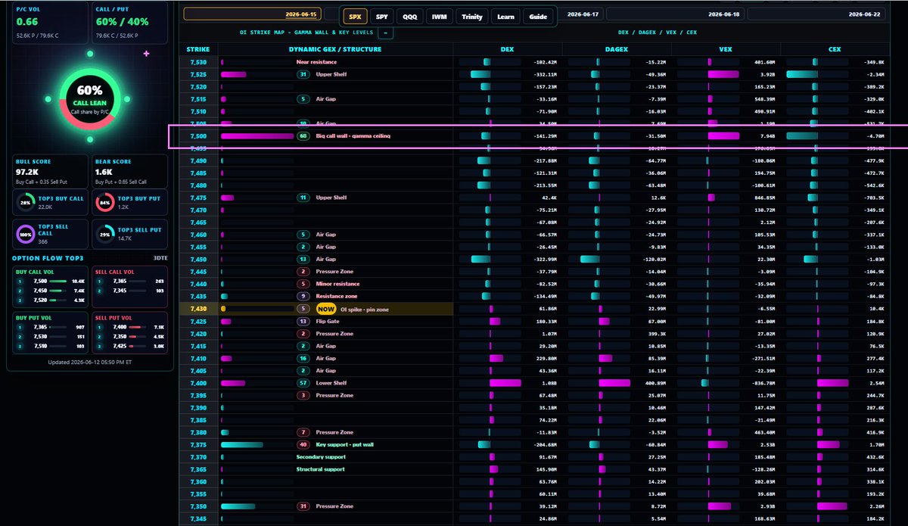This screenshot has height=526, width=908.
Task: Click the 13 badge beside Flip Gate
Action: point(303,321)
